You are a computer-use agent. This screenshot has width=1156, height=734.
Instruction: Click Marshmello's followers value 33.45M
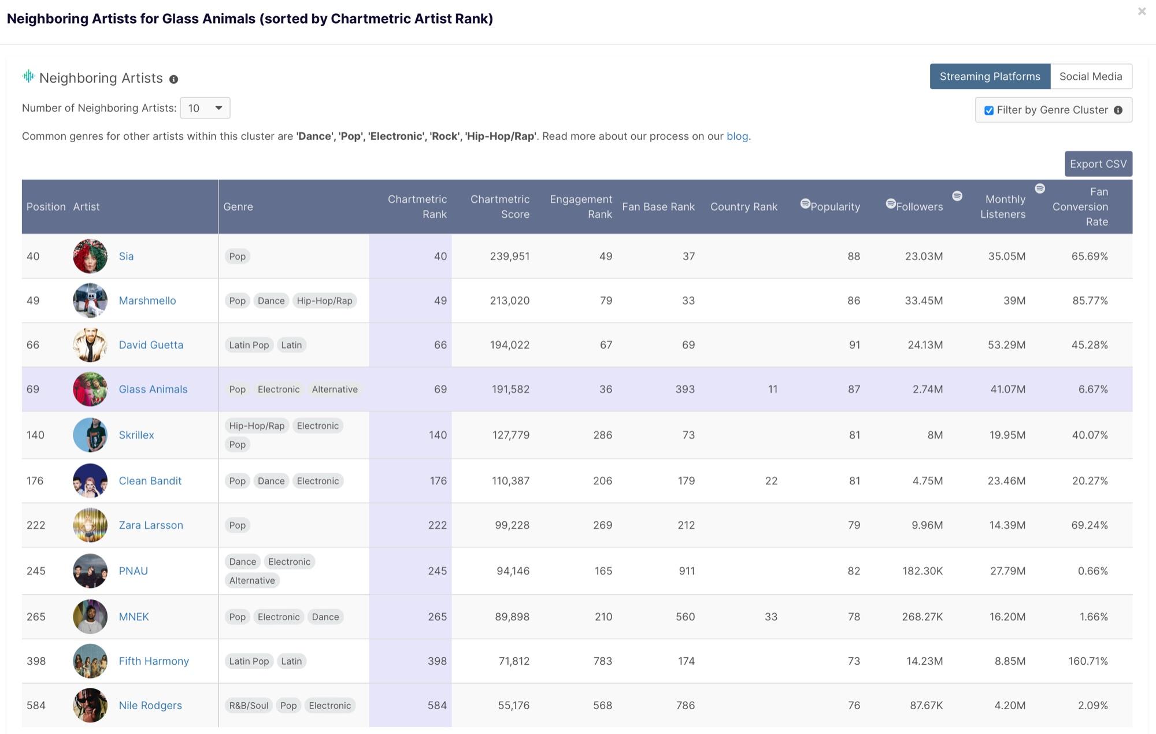924,301
